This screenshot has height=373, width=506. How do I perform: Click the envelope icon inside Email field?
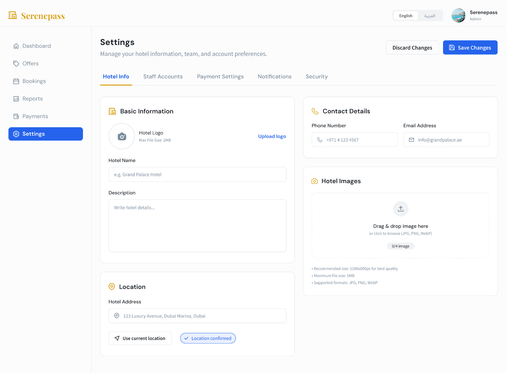pos(411,140)
